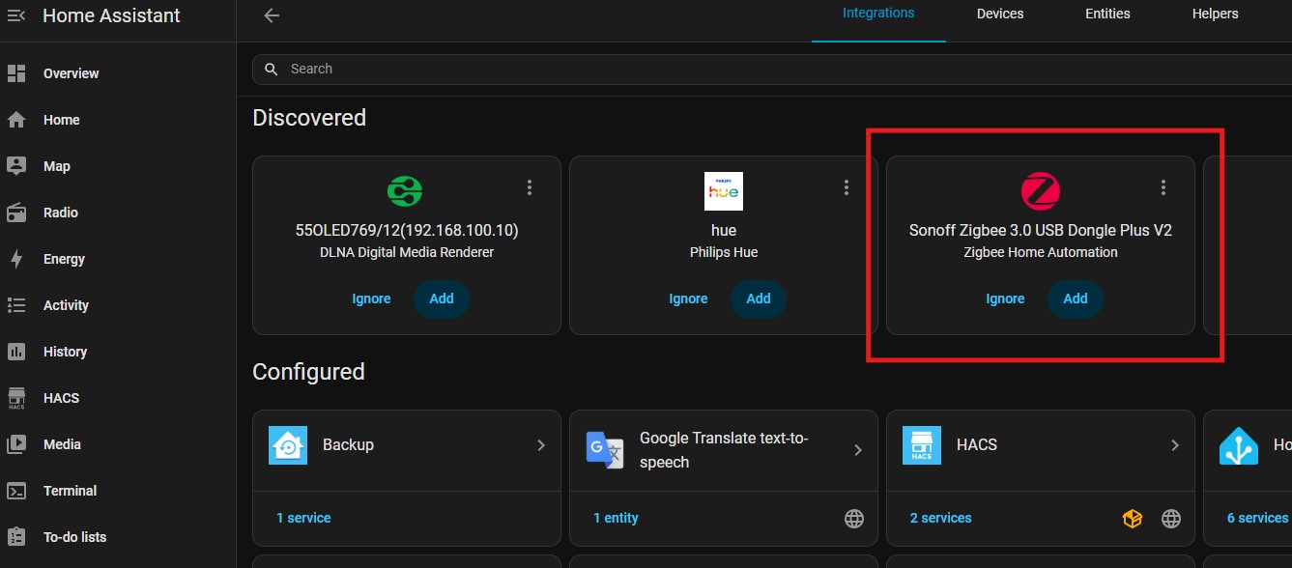Switch to the Devices tab

pos(999,14)
